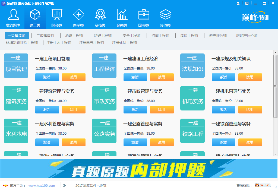The image size is (278, 190).
Task: Open the user account icon at top right
Action: click(238, 3)
